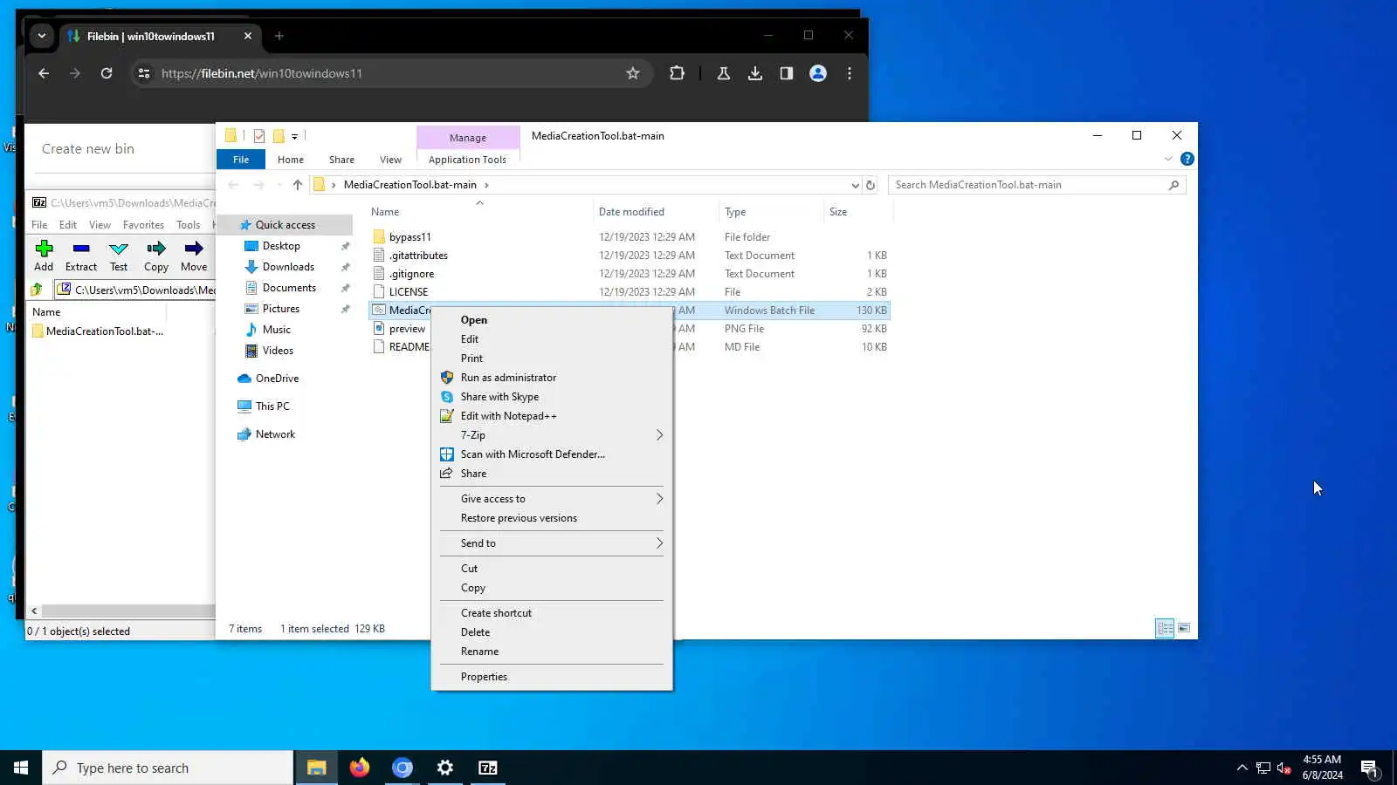Select Downloads in Quick access pane

(x=288, y=267)
